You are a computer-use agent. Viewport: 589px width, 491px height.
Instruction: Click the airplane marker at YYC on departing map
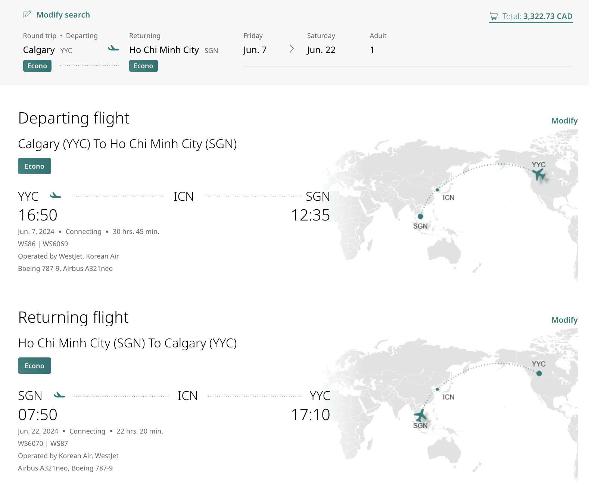pyautogui.click(x=539, y=174)
